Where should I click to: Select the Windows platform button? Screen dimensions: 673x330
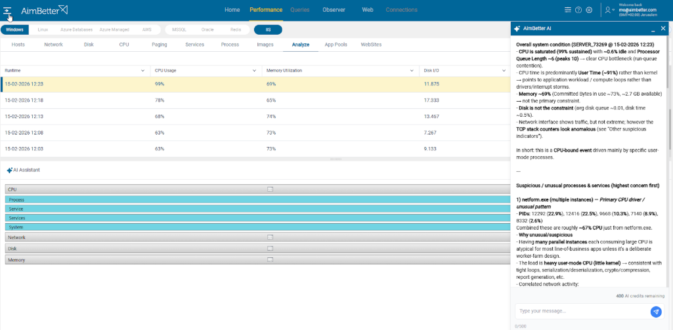point(14,30)
